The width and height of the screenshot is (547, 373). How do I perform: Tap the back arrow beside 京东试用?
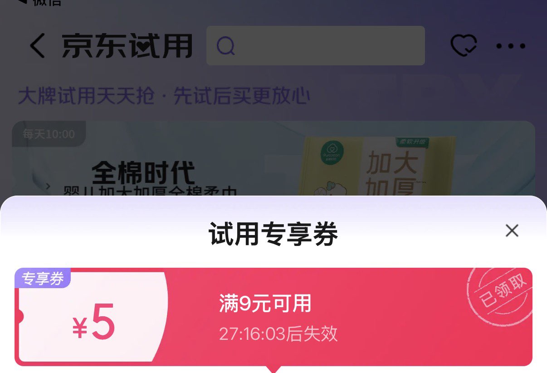point(37,46)
